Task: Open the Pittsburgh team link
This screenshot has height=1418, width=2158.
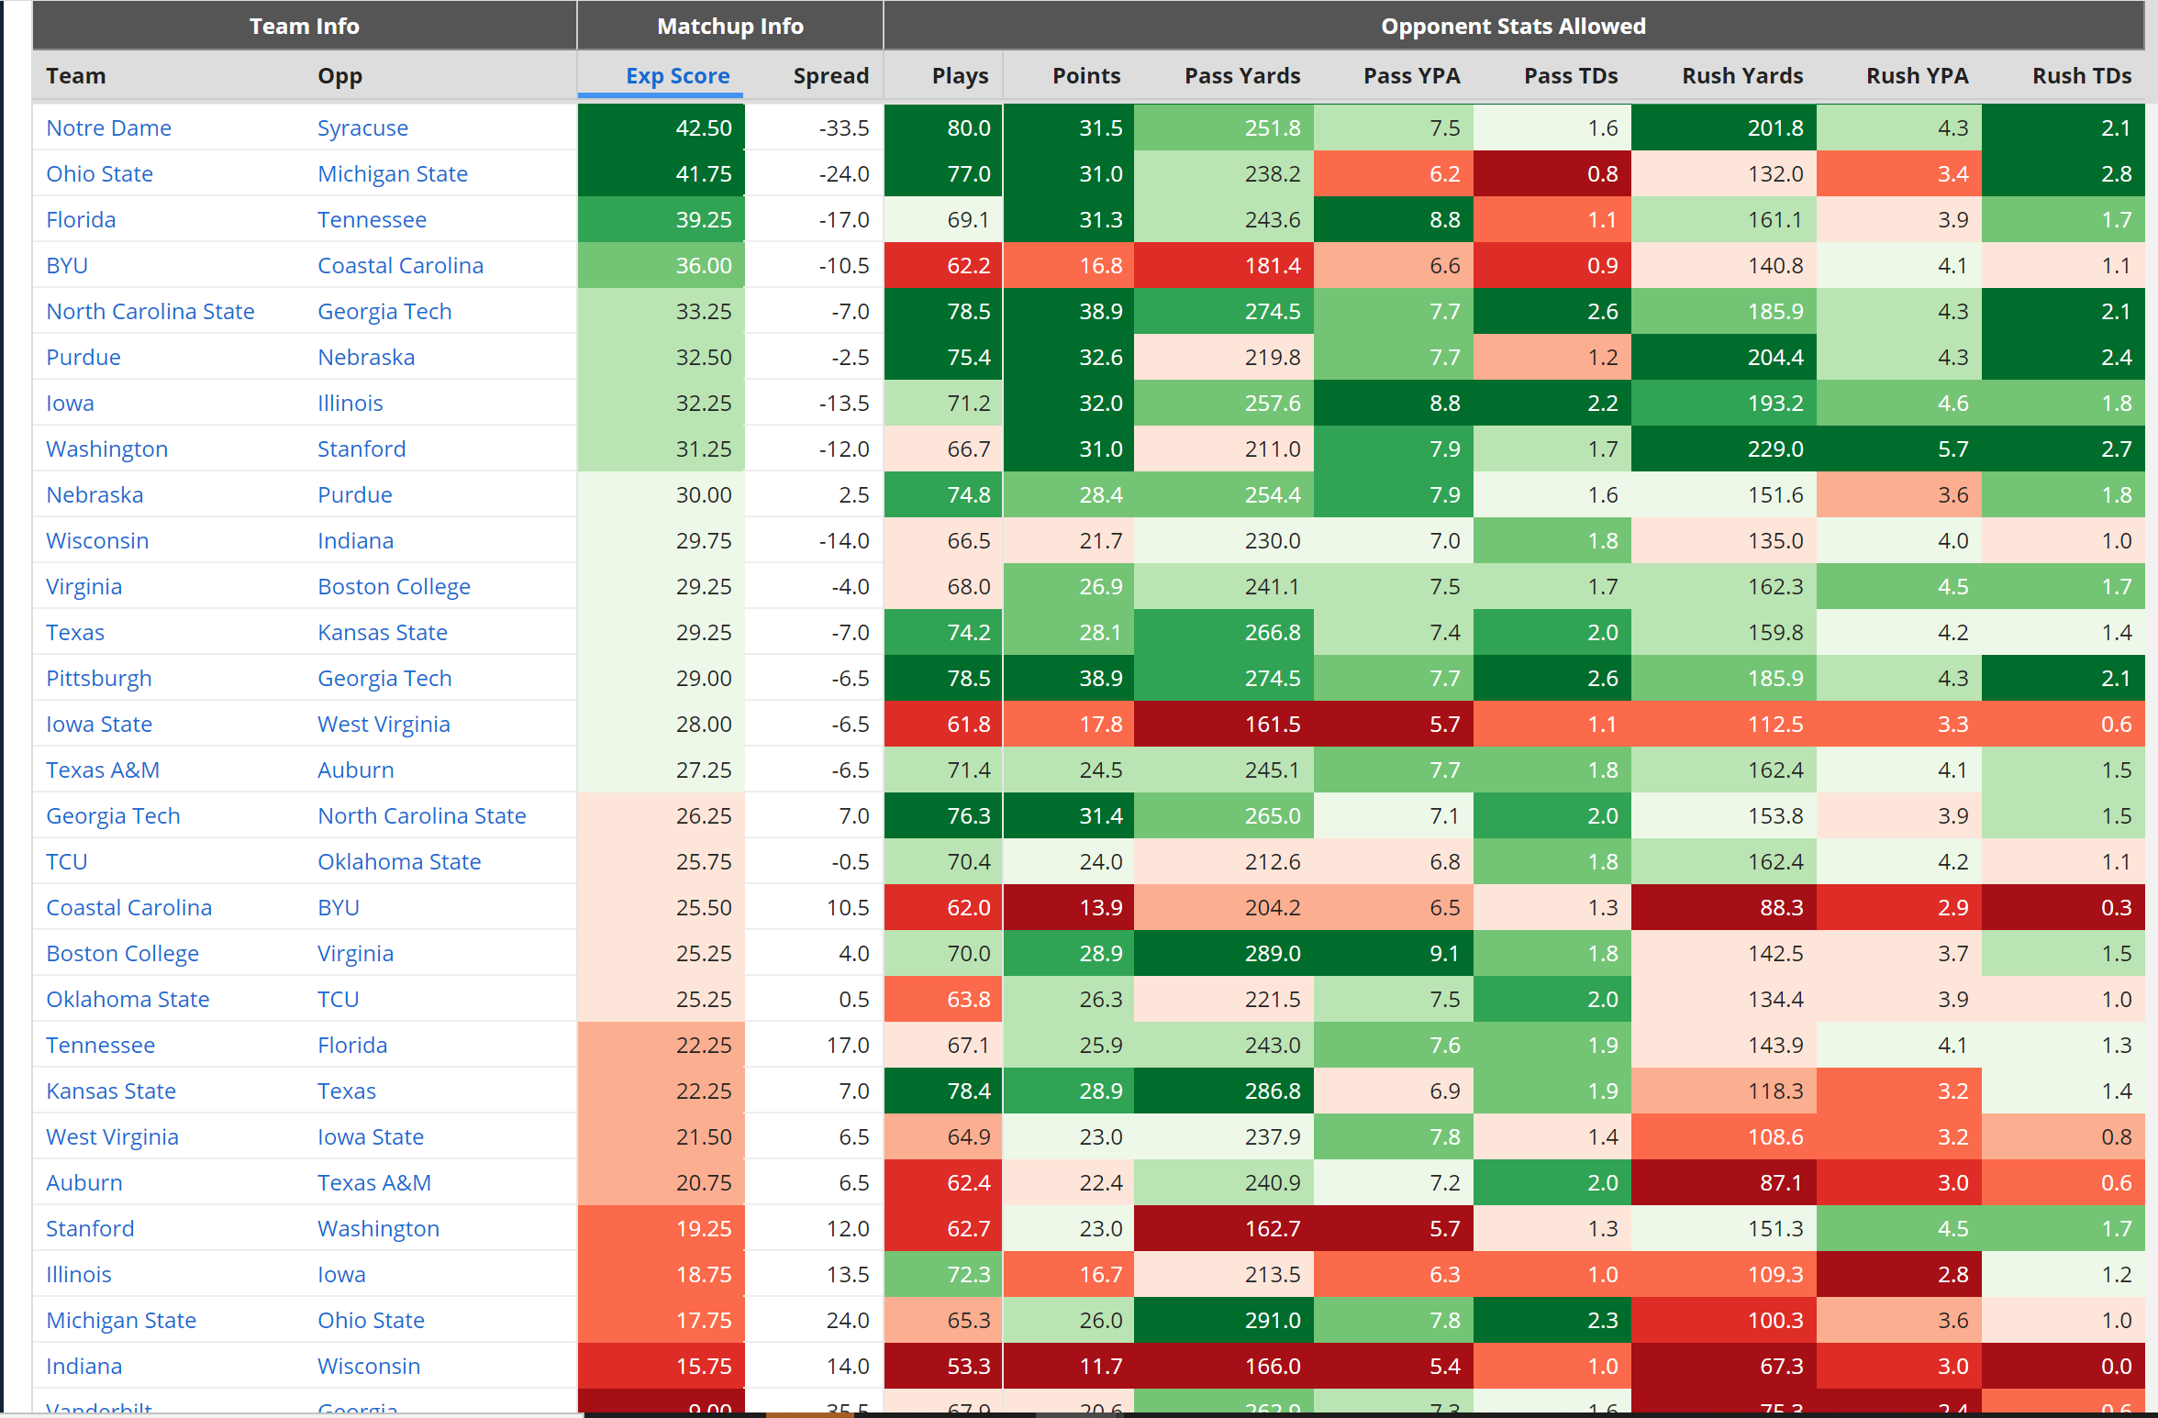Action: click(x=99, y=678)
